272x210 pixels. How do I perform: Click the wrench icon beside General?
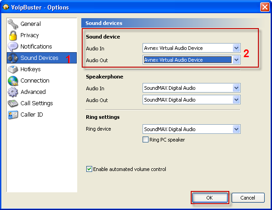coord(13,24)
